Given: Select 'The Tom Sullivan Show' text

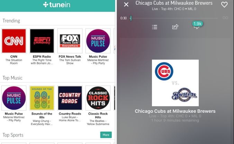Looking at the screenshot, I should [70, 61].
